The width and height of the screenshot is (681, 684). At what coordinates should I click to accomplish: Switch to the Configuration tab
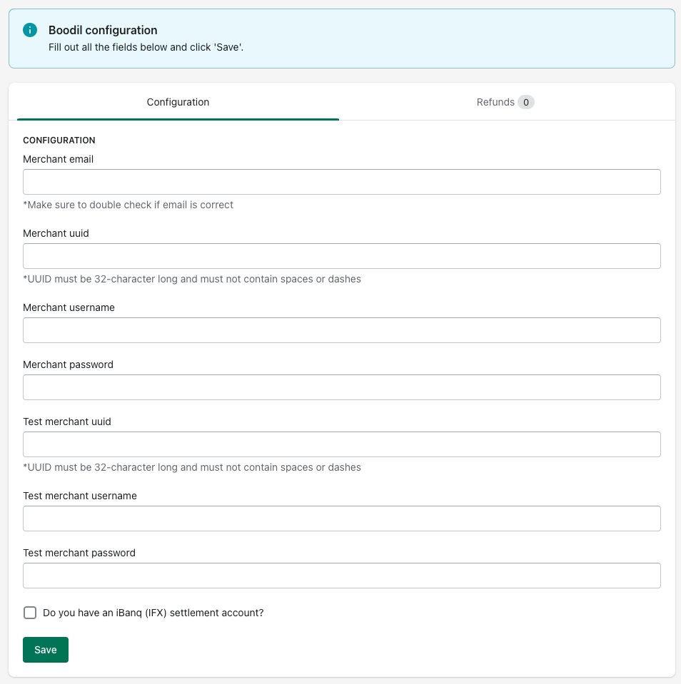[x=178, y=102]
